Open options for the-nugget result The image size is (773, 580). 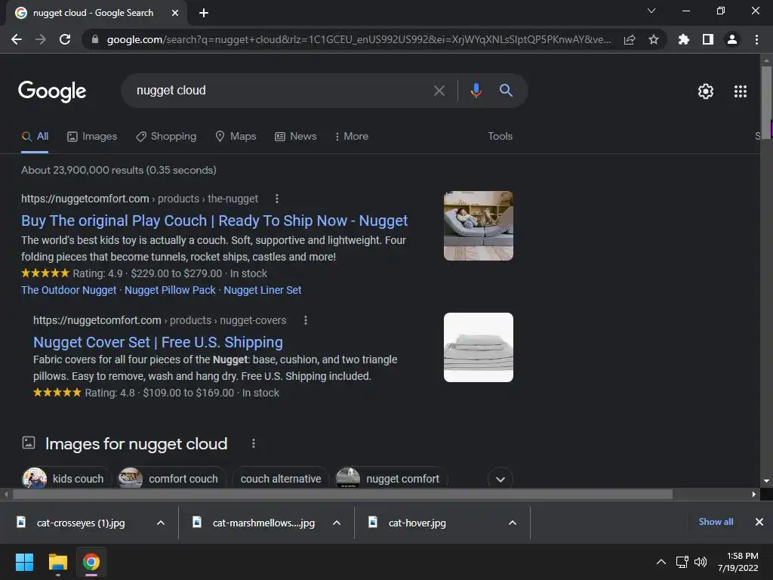(x=276, y=199)
